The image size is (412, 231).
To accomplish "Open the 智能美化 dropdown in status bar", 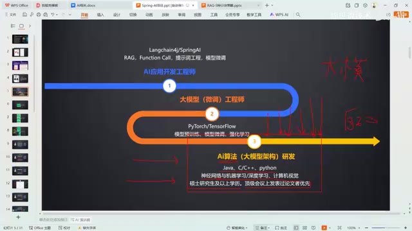I will (237, 228).
